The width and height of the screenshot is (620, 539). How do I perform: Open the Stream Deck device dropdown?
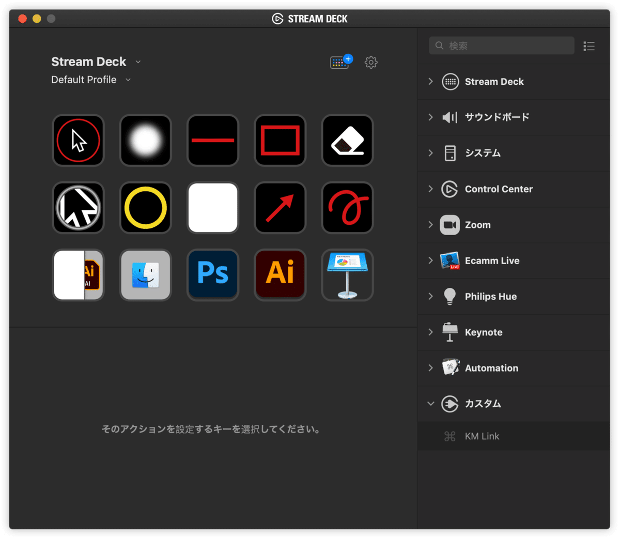(138, 62)
